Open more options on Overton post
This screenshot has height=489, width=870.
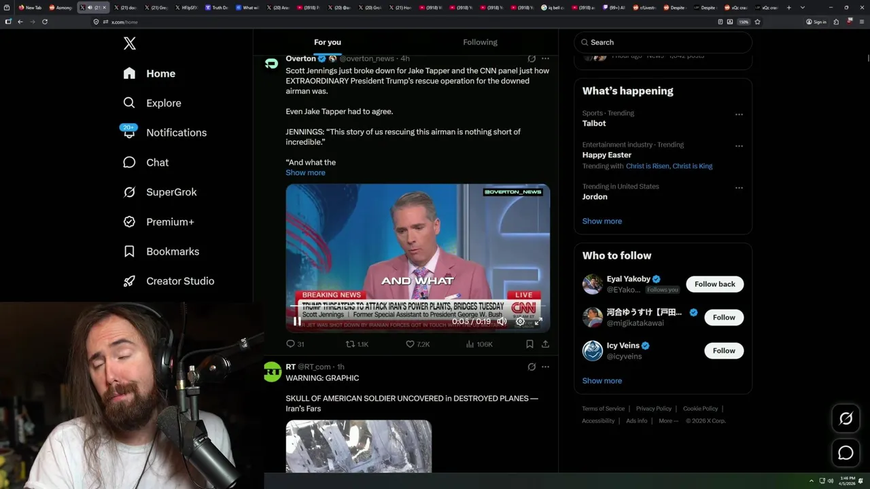pos(545,59)
